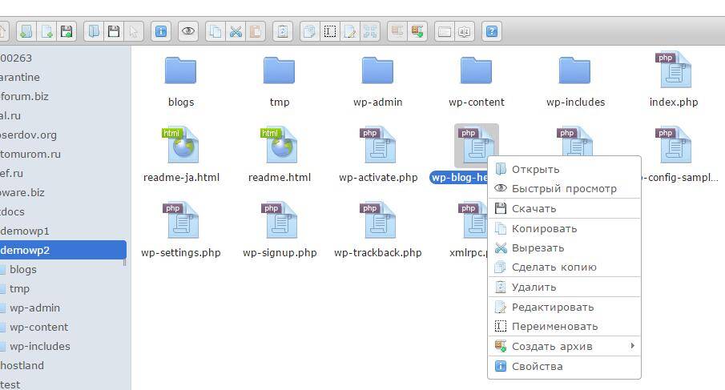The height and width of the screenshot is (390, 725).
Task: Click the selected wp-blog-header file label
Action: [x=459, y=178]
